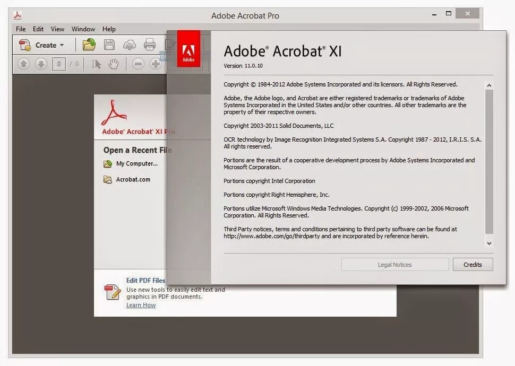This screenshot has height=366, width=515.
Task: Click the Learn How link
Action: point(141,305)
